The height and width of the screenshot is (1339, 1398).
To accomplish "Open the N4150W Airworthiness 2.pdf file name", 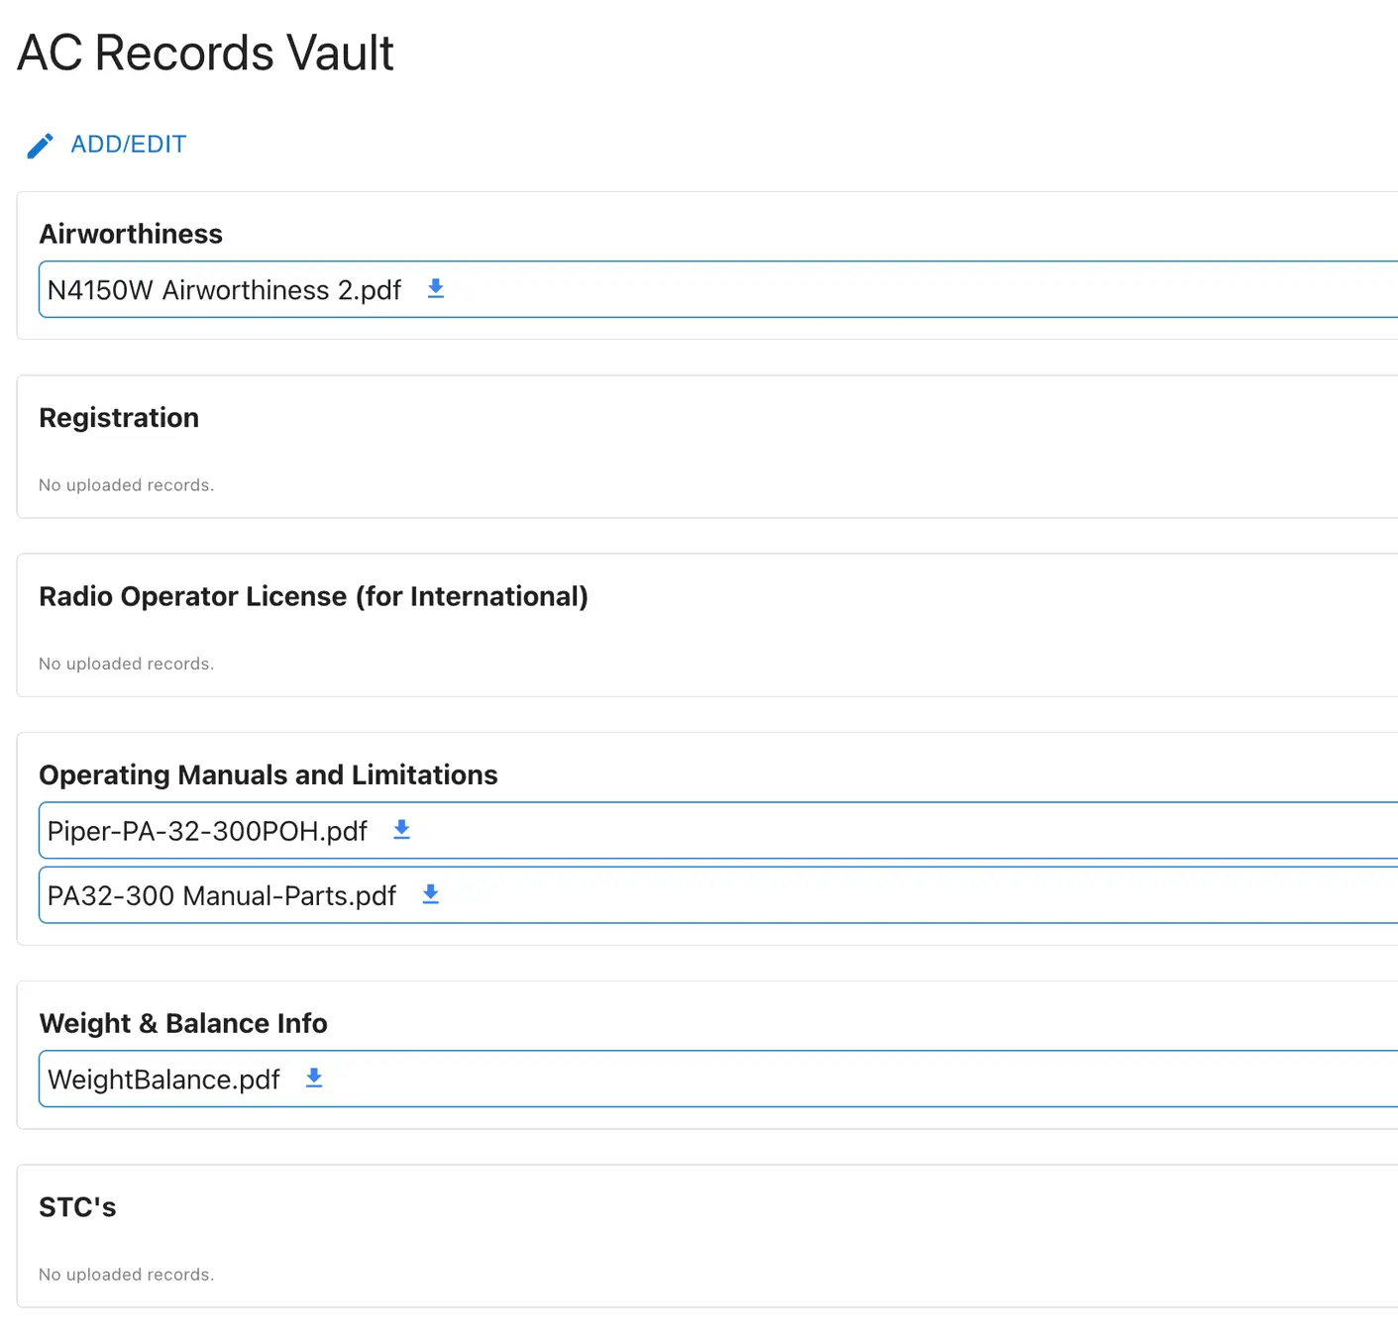I will coord(224,290).
